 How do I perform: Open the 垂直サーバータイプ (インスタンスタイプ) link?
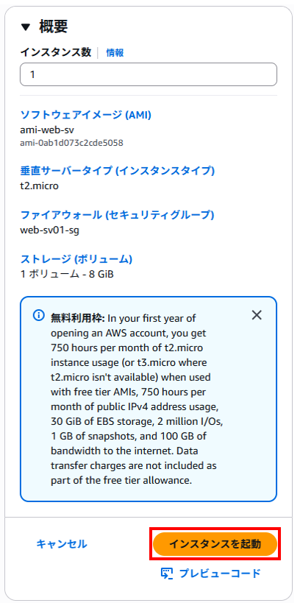pos(117,170)
